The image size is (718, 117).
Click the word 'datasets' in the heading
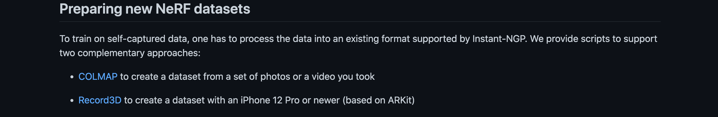tap(222, 9)
